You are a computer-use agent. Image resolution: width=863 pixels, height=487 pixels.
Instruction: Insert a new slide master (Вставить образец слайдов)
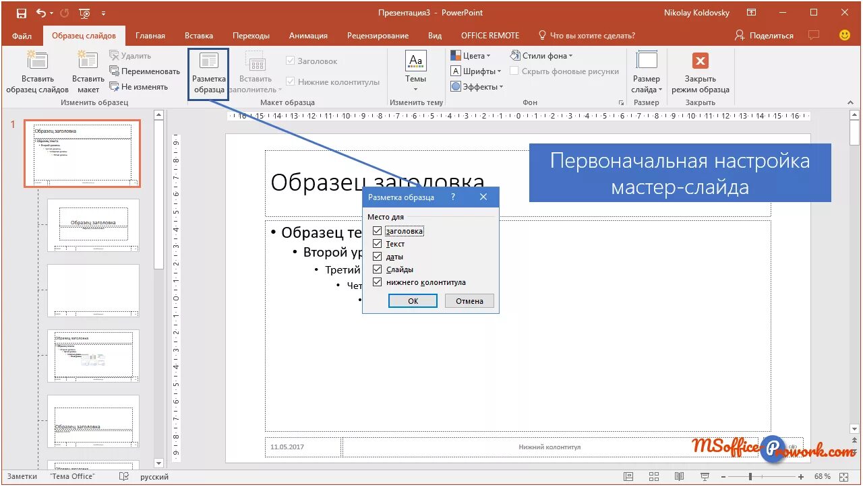click(x=37, y=73)
